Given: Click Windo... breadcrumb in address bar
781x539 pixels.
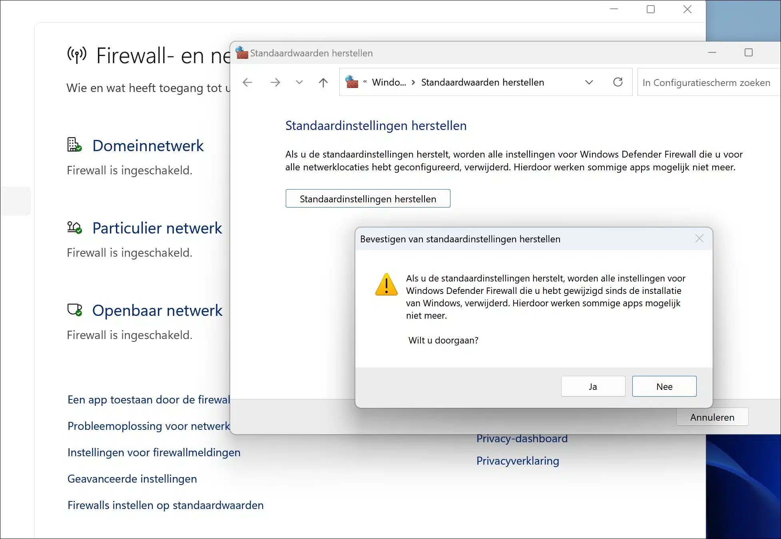Looking at the screenshot, I should (389, 82).
